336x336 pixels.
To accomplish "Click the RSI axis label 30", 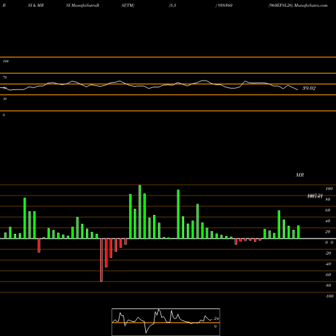I will [5, 99].
